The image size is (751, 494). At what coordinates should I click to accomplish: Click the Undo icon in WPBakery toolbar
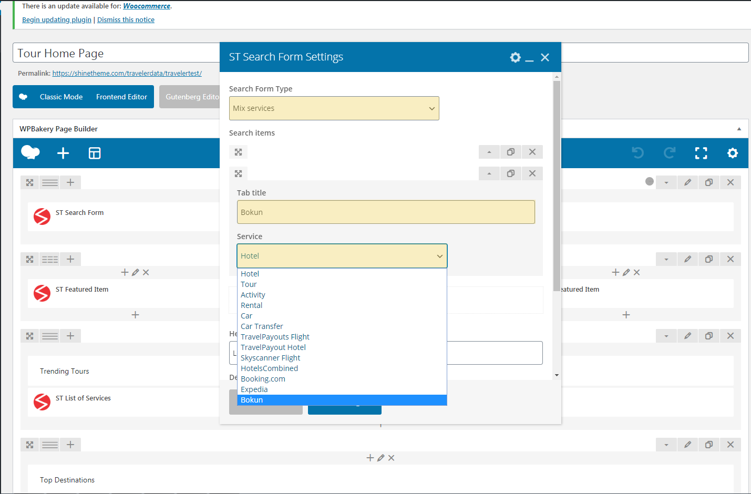(x=638, y=153)
